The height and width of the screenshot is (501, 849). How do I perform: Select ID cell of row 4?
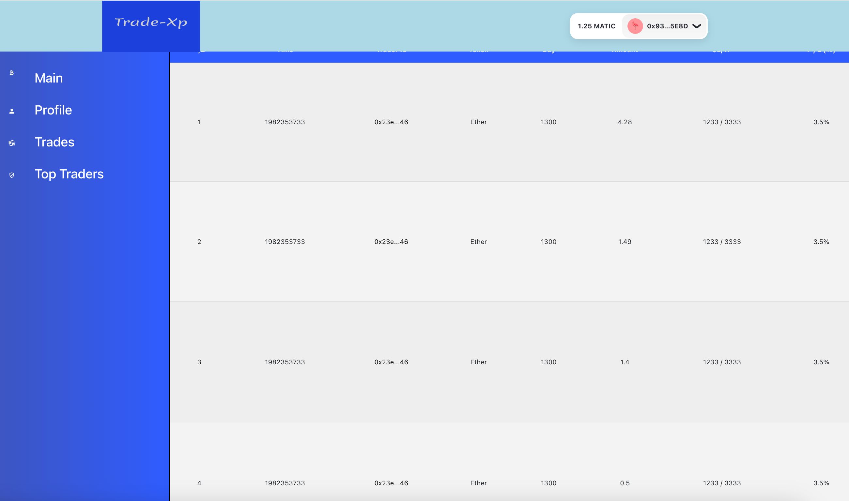click(199, 483)
